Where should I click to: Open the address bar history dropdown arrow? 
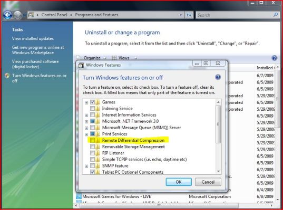181,15
